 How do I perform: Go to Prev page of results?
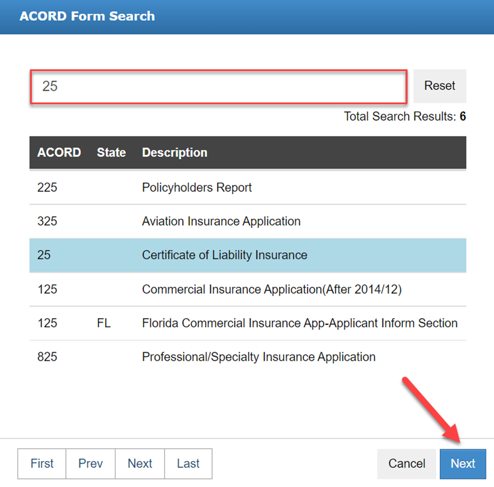tap(91, 464)
